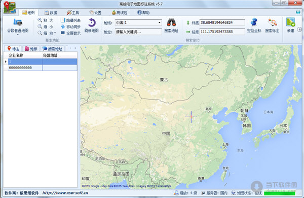Image resolution: width=304 pixels, height=198 pixels.
Task: Click the 放大 zoom in tool
Action: [46, 20]
